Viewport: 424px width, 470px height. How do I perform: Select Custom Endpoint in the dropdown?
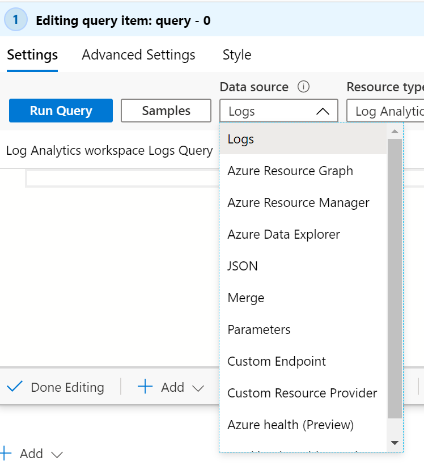coord(277,362)
